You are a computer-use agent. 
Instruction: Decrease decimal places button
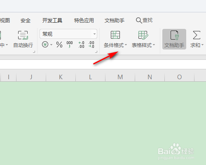point(91,45)
